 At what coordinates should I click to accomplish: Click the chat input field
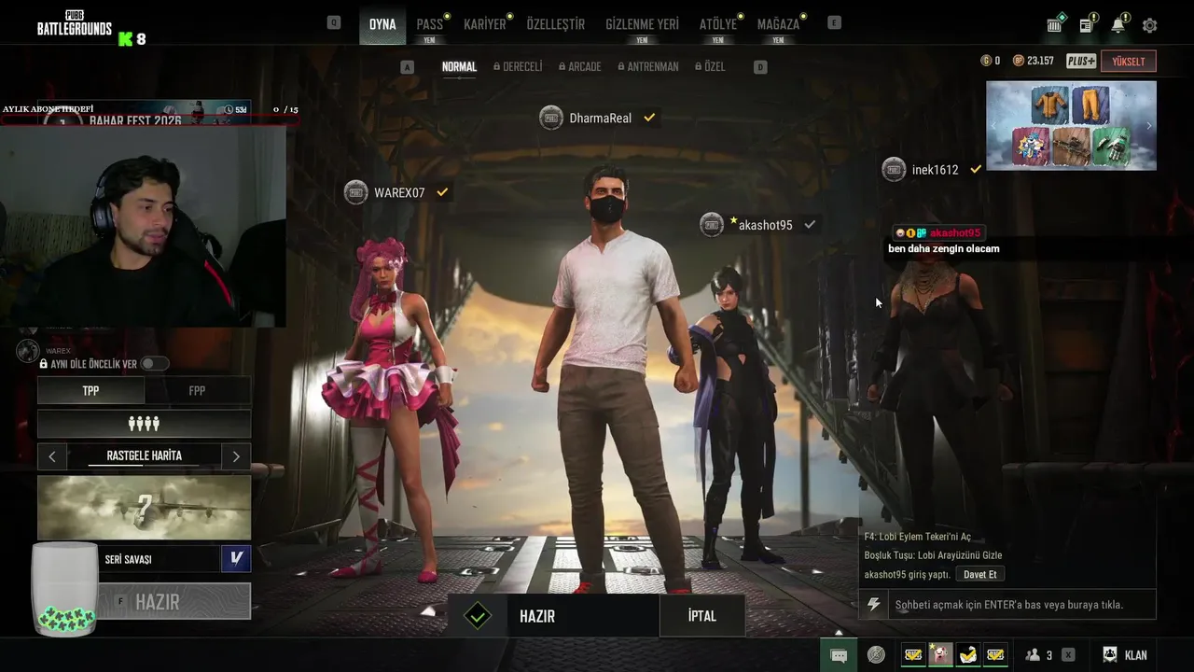[1021, 605]
